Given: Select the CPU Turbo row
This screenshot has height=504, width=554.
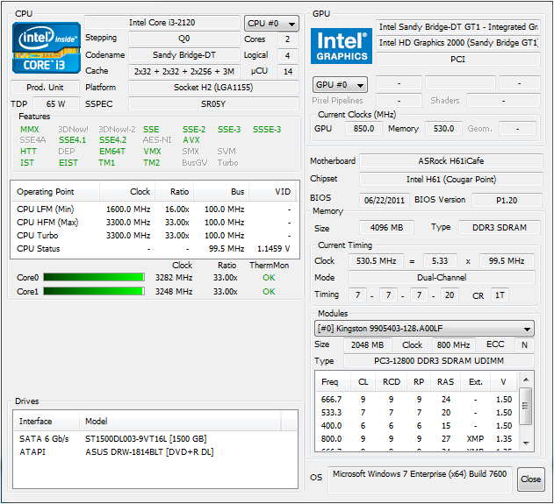Looking at the screenshot, I should click(155, 235).
